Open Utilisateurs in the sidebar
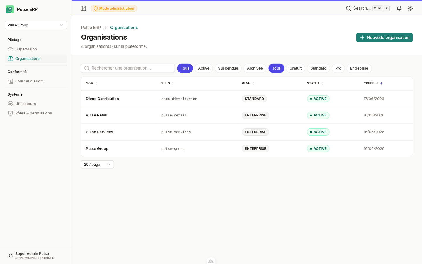 point(36,104)
